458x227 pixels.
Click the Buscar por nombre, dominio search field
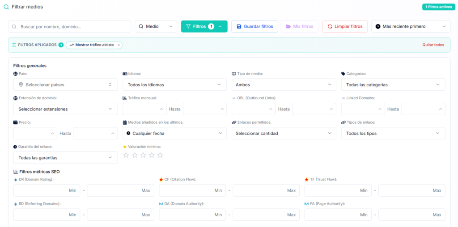69,26
